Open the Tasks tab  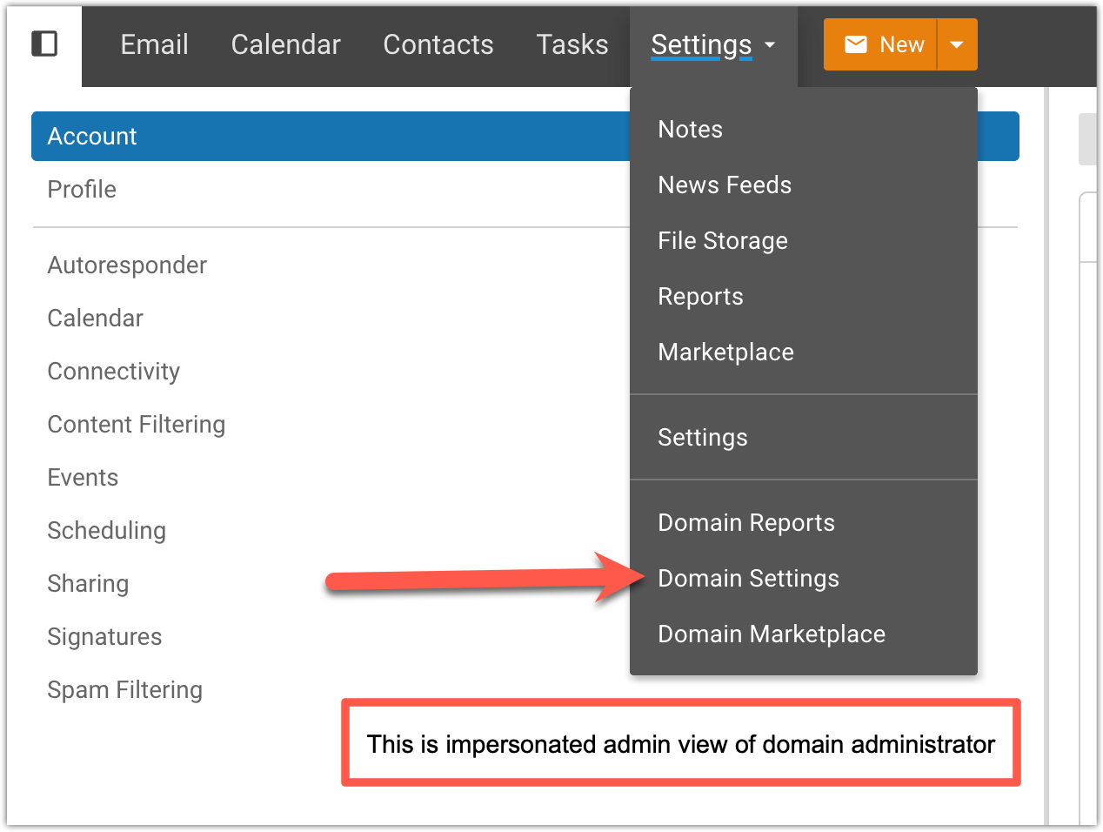click(x=572, y=44)
